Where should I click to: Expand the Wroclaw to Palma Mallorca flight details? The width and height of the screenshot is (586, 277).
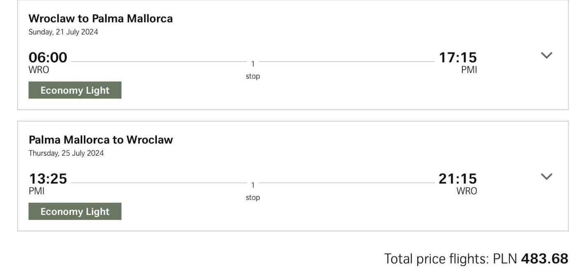click(x=546, y=55)
